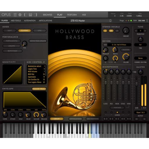Click the Mic Positions button
Image resolution: width=149 pixels, height=149 pixels.
(93, 119)
